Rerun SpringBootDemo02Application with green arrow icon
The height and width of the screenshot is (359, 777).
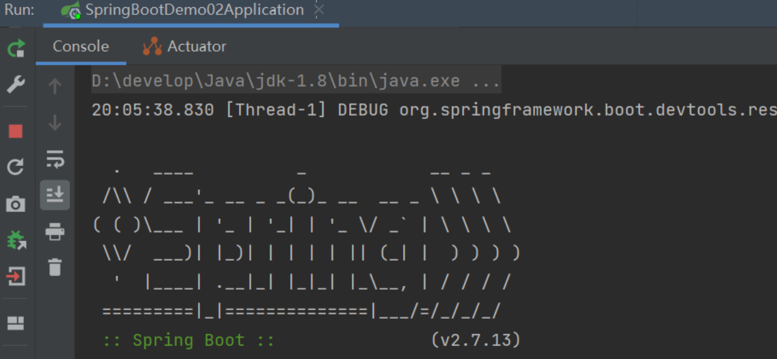[x=16, y=49]
